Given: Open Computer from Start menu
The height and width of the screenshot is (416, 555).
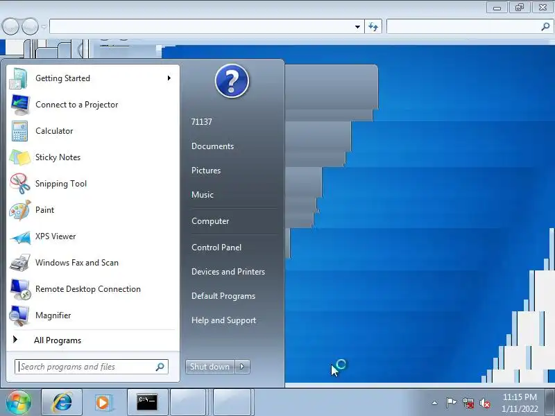Looking at the screenshot, I should pyautogui.click(x=210, y=221).
